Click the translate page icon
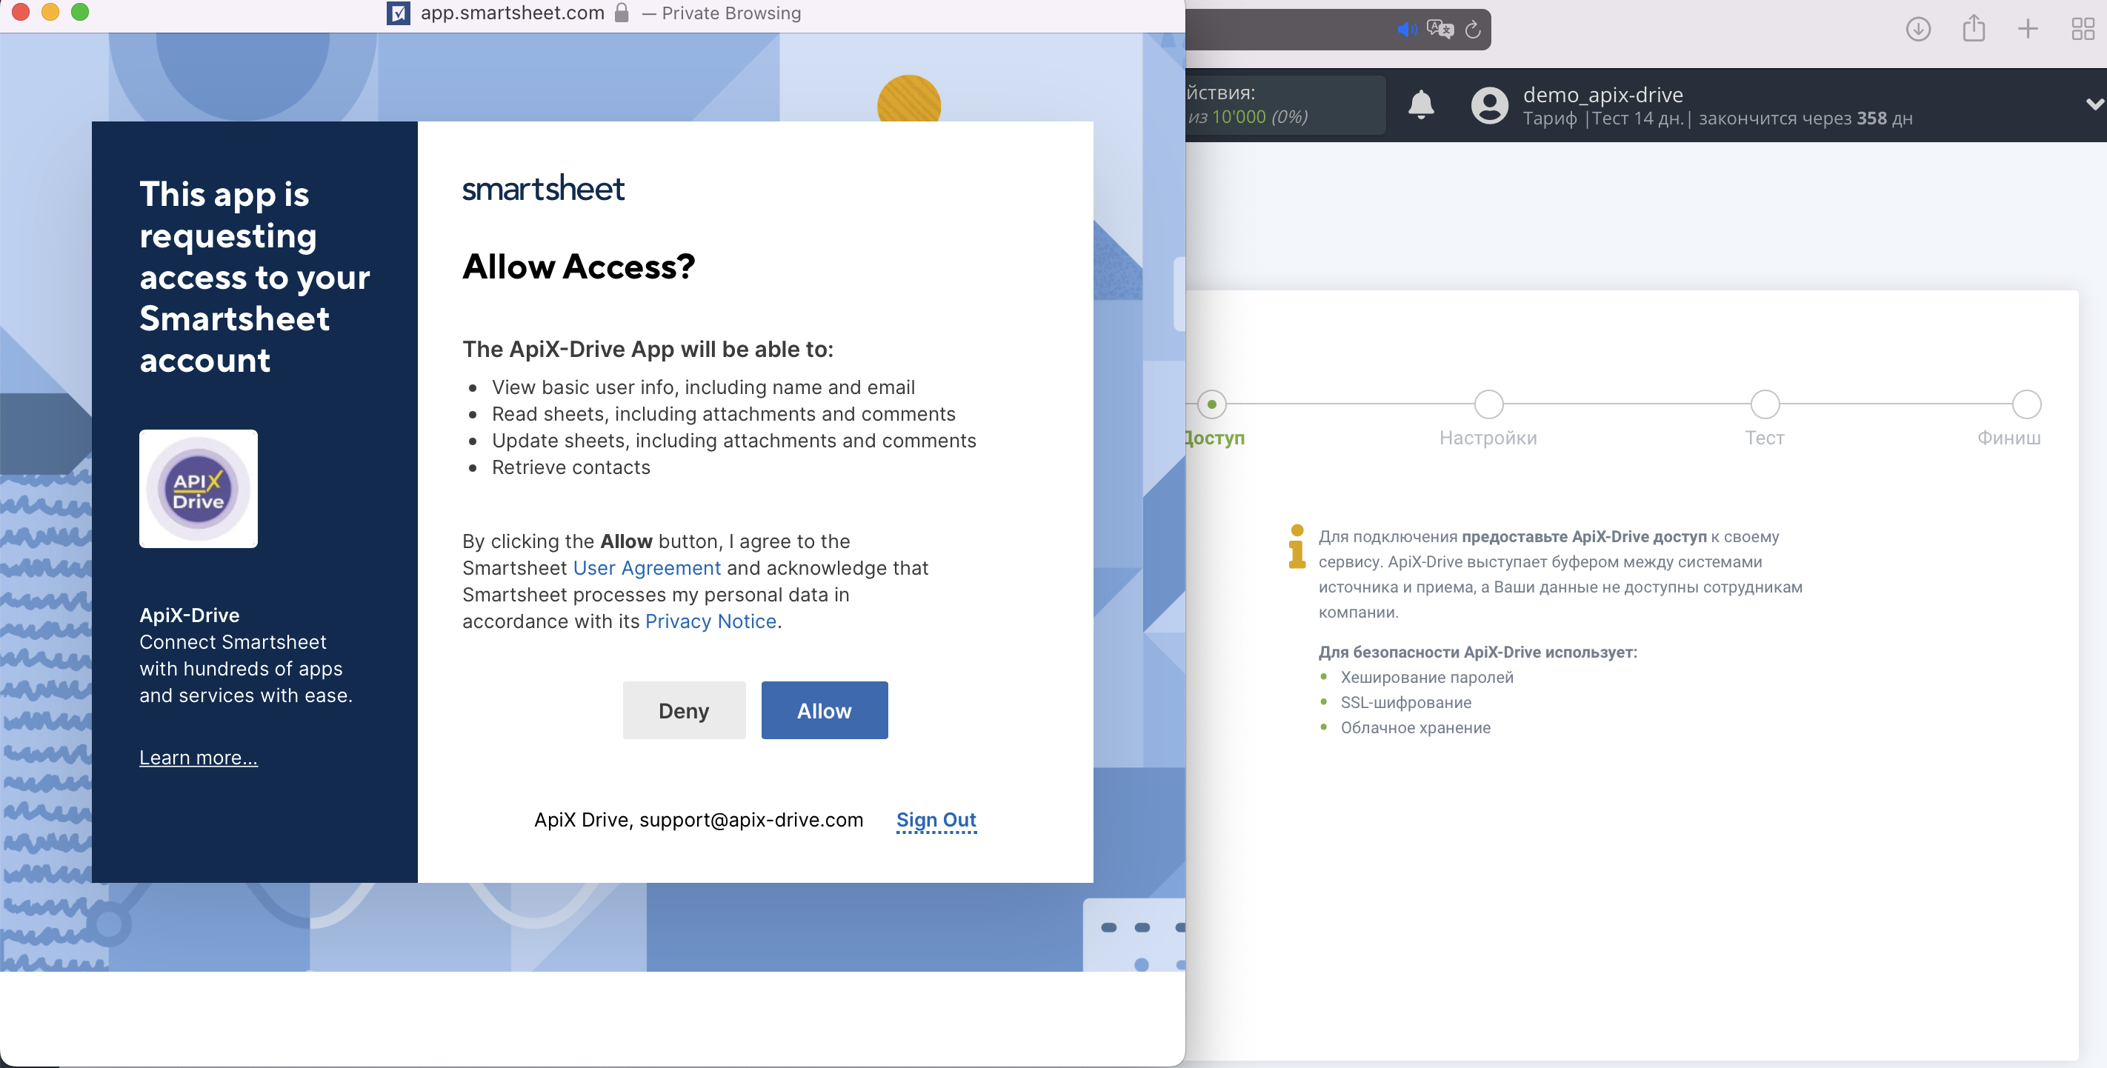 coord(1439,30)
